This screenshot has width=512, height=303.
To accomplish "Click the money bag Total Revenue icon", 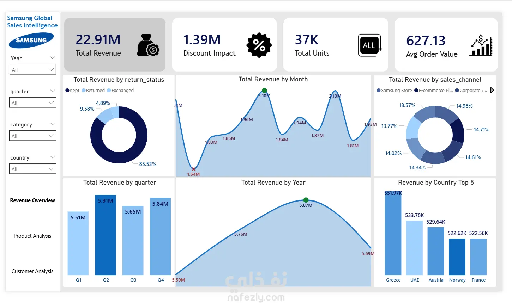I will [x=148, y=45].
